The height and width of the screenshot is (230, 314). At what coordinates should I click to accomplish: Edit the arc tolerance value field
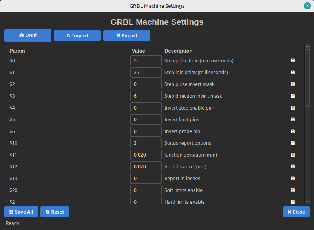[146, 166]
